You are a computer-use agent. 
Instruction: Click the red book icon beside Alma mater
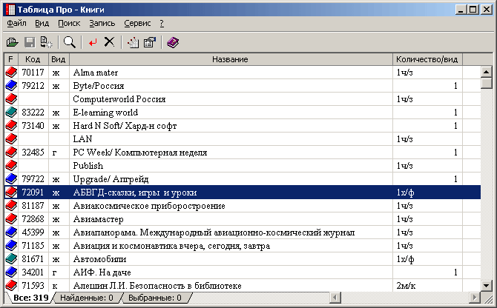[x=11, y=73]
